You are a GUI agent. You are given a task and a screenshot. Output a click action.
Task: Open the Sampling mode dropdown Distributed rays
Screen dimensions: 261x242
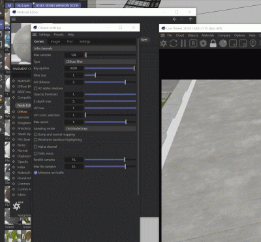click(x=100, y=129)
